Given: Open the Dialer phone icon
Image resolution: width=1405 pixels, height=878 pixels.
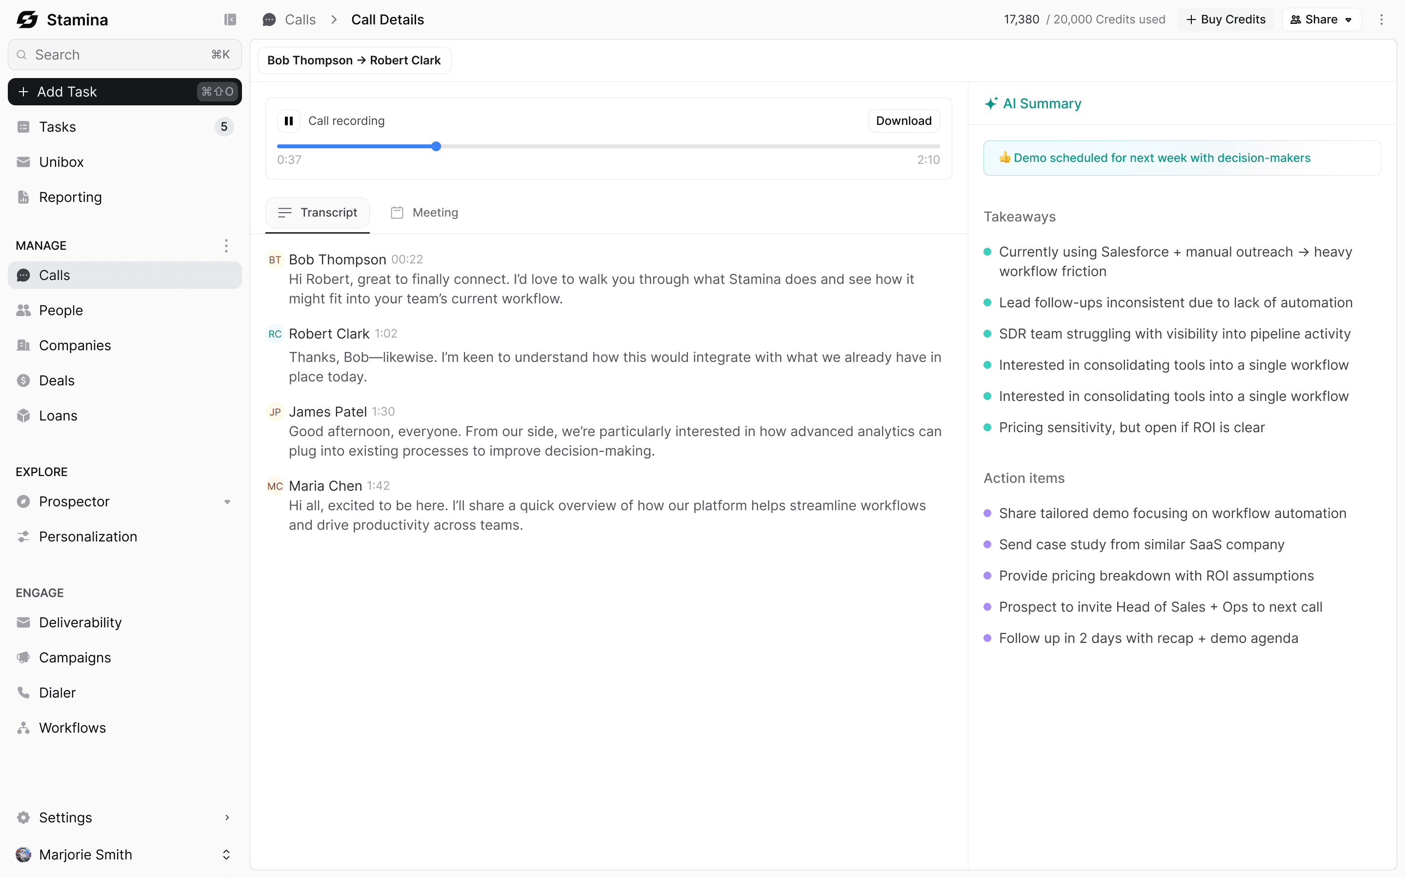Looking at the screenshot, I should pyautogui.click(x=23, y=692).
